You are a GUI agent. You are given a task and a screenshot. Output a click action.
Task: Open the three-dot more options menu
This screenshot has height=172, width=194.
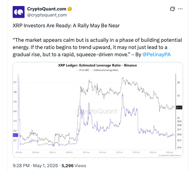pyautogui.click(x=180, y=9)
